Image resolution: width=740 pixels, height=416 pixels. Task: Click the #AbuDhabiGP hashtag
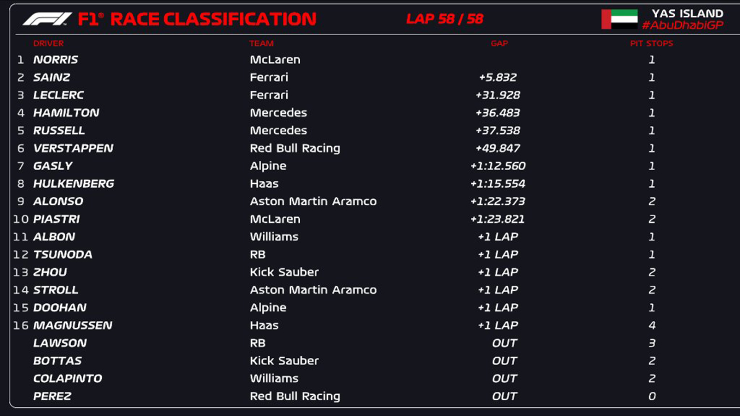click(x=682, y=25)
